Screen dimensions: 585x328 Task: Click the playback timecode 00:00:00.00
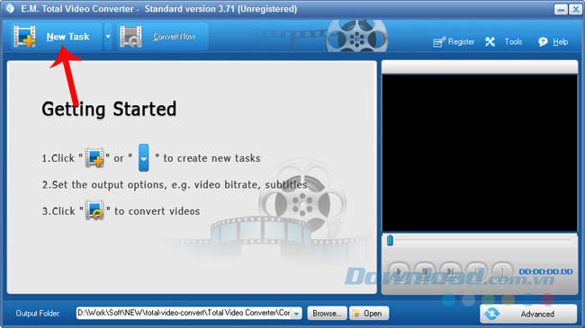tap(545, 271)
